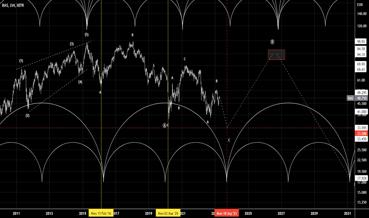Viewport: 369px width, 218px height.
Task: Click the 2025 year on time axis
Action: tap(248, 214)
